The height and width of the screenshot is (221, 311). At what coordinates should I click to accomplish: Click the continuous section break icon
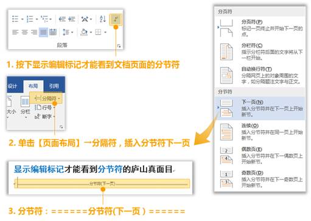pyautogui.click(x=226, y=132)
